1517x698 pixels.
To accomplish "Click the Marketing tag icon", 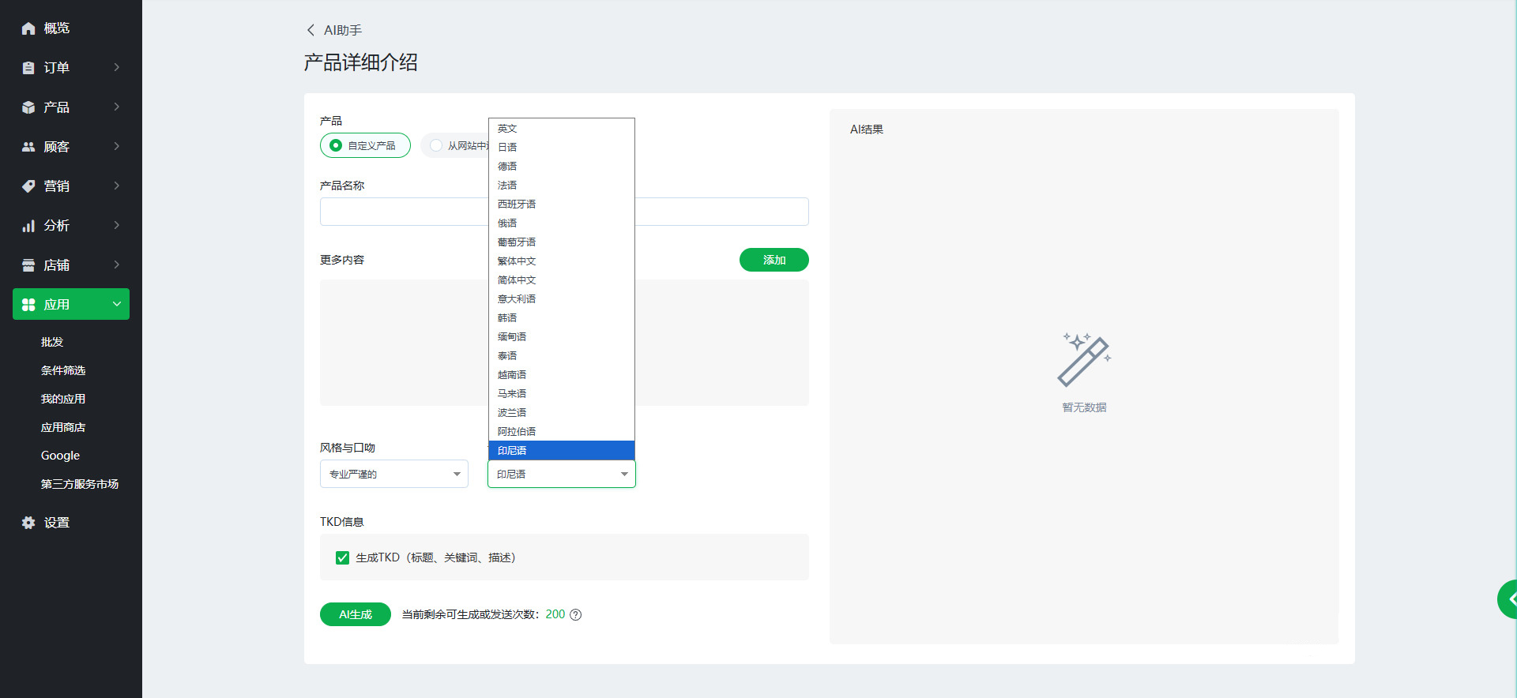I will point(28,186).
